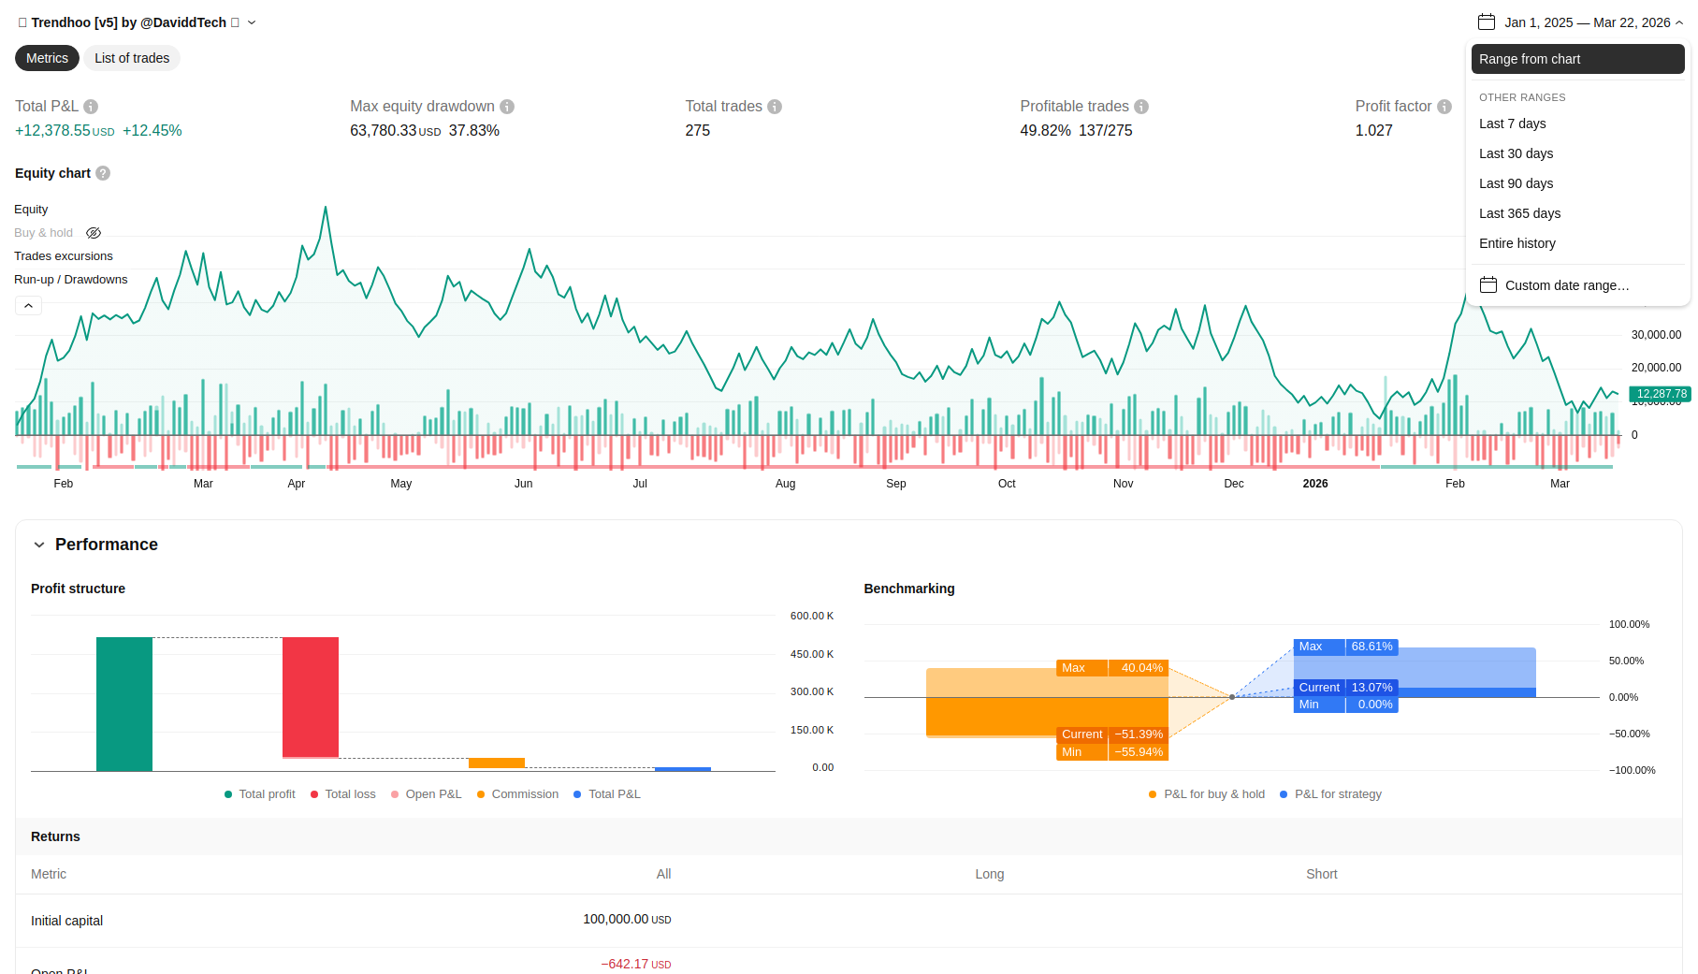Select Last 30 days range
This screenshot has width=1698, height=974.
tap(1516, 153)
